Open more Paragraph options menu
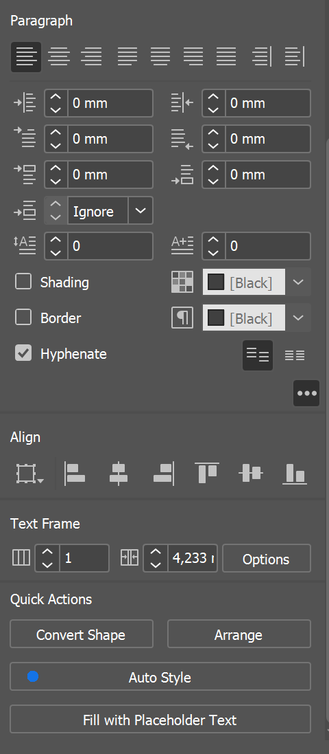This screenshot has width=329, height=754. click(x=306, y=393)
